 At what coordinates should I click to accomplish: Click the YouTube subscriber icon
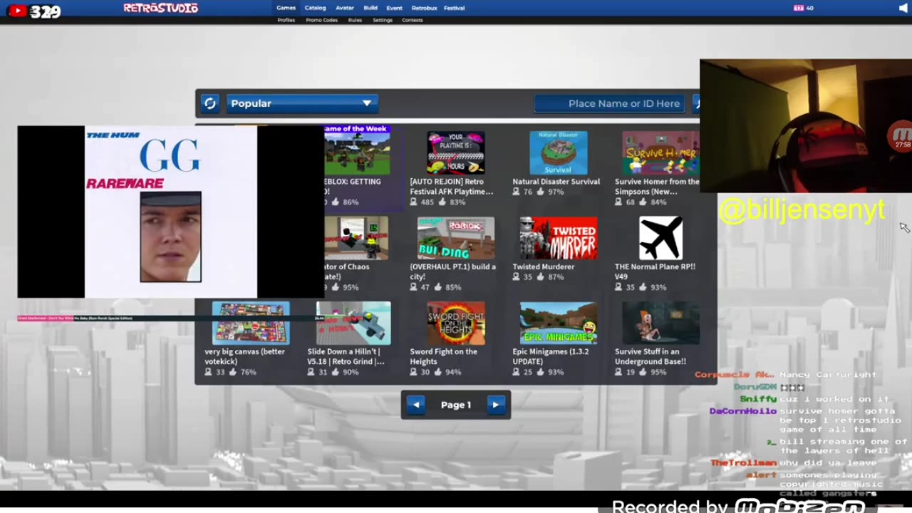17,11
